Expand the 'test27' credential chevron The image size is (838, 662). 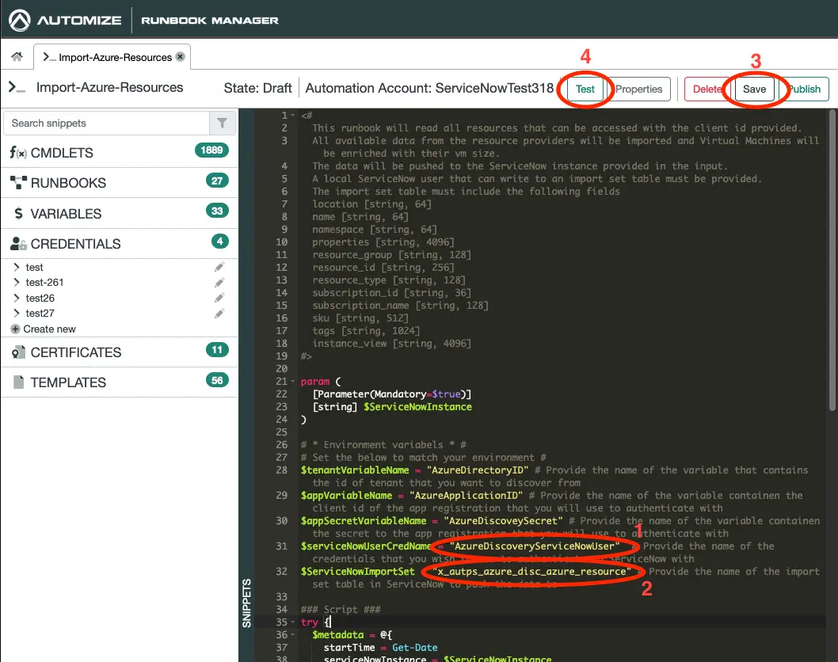[17, 313]
